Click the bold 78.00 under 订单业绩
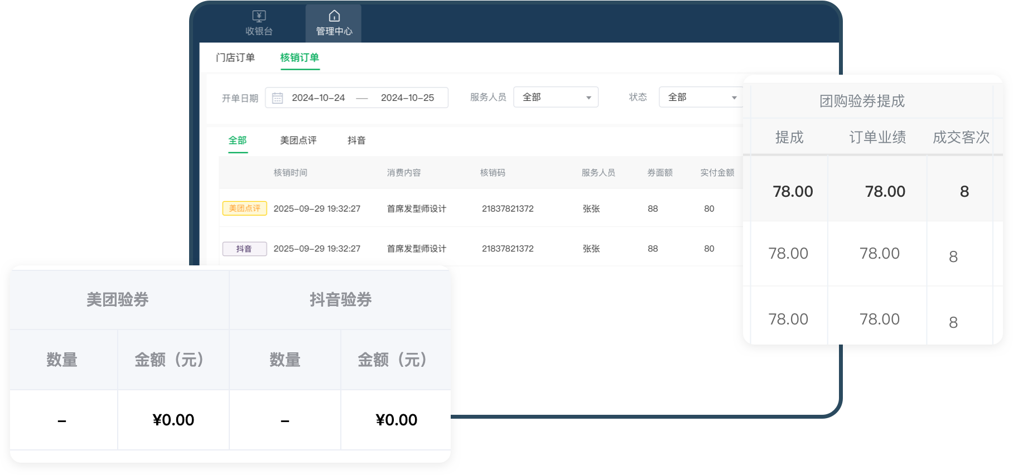This screenshot has height=475, width=1013. click(885, 192)
